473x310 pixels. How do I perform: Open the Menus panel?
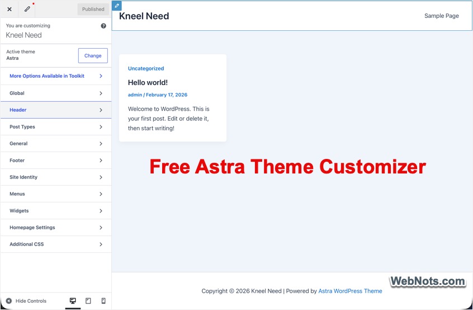point(56,194)
